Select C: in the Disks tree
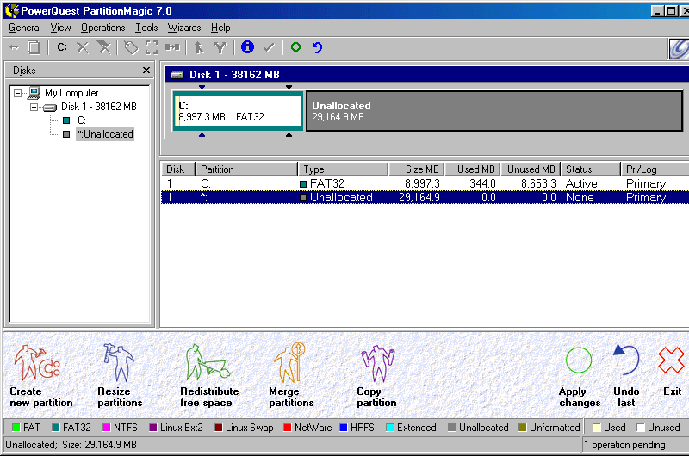Image resolution: width=689 pixels, height=456 pixels. pos(81,120)
